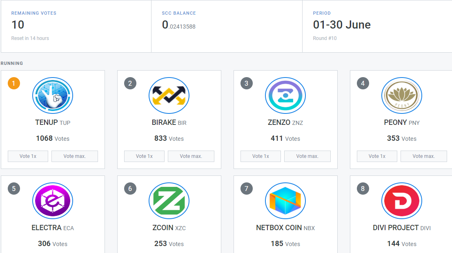Open the ZENZO coin icon
This screenshot has width=452, height=253.
click(x=285, y=95)
